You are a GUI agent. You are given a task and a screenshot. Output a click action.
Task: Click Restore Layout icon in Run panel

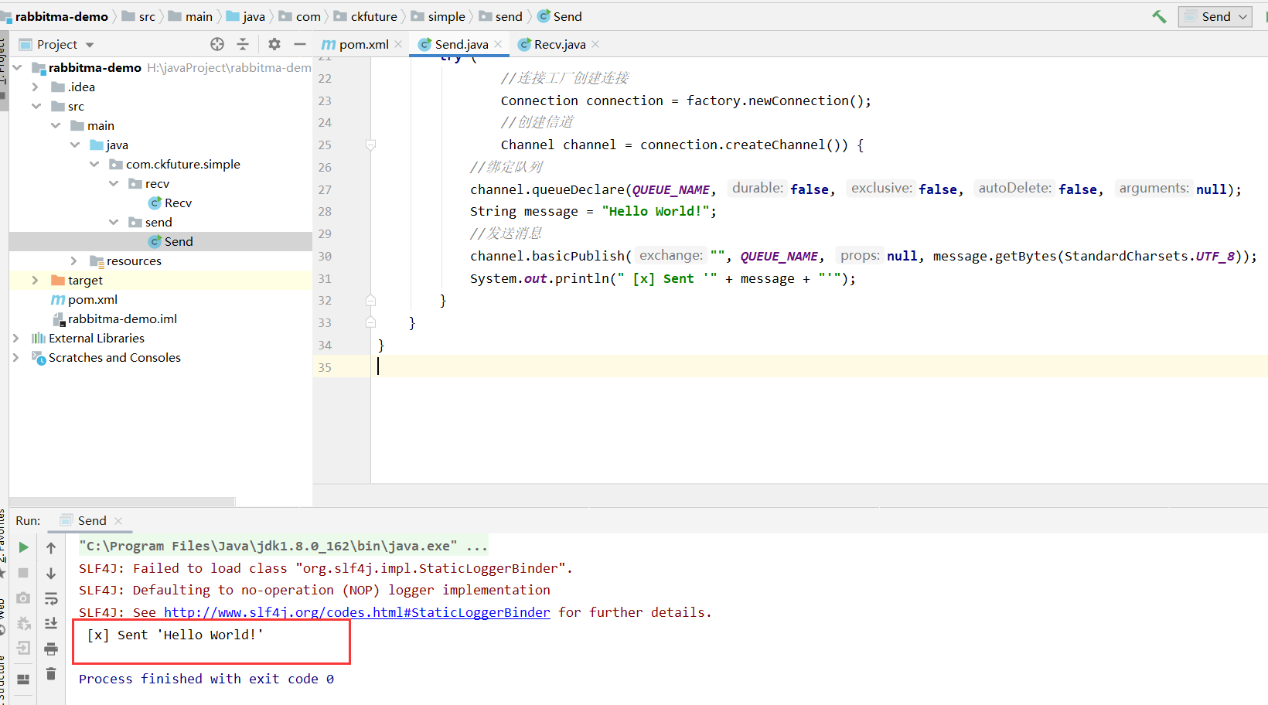point(23,679)
